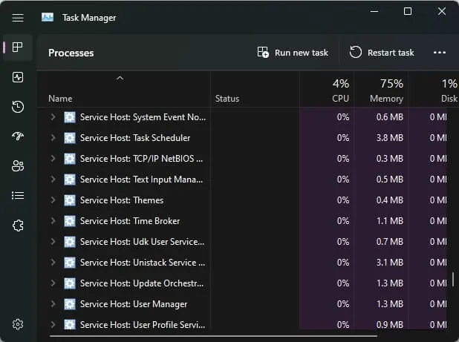459x342 pixels.
Task: Select Service Host: Time Broker name text
Action: point(130,221)
